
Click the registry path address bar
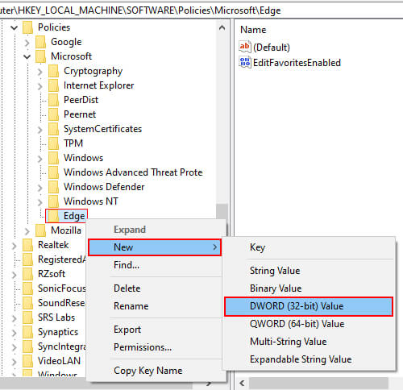(201, 10)
